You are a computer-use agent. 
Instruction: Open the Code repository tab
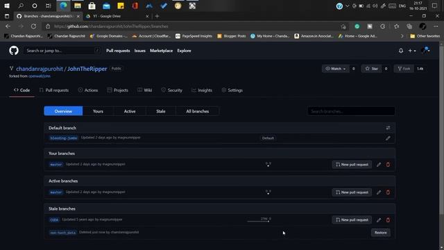click(x=22, y=90)
